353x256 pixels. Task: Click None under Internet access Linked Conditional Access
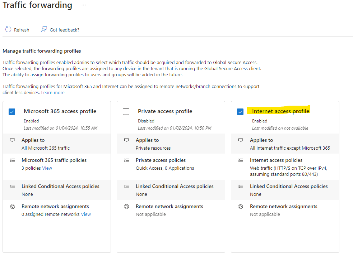pyautogui.click(x=256, y=194)
